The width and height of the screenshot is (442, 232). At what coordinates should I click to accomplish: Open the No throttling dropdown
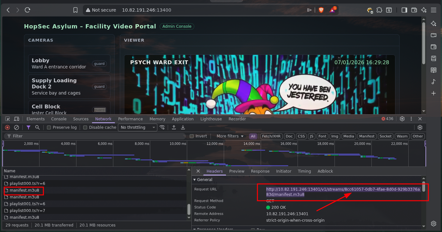pos(138,127)
